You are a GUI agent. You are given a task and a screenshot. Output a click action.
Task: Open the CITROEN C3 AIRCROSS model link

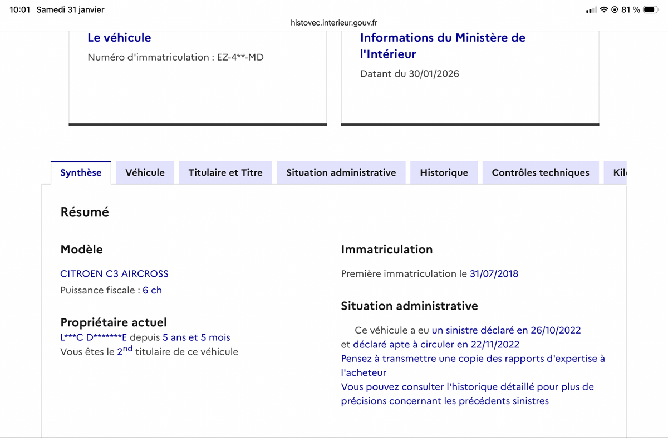click(x=114, y=273)
